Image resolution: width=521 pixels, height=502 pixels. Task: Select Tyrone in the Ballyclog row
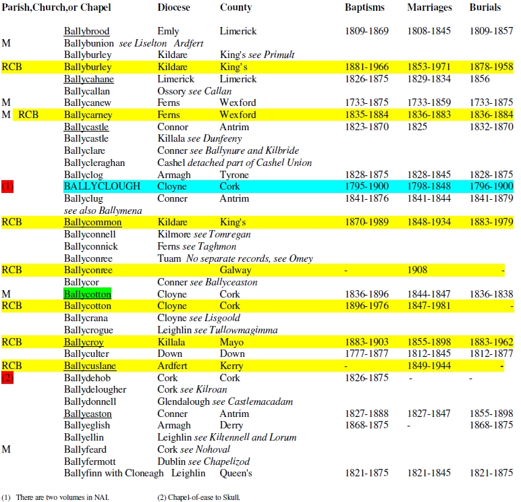click(234, 175)
